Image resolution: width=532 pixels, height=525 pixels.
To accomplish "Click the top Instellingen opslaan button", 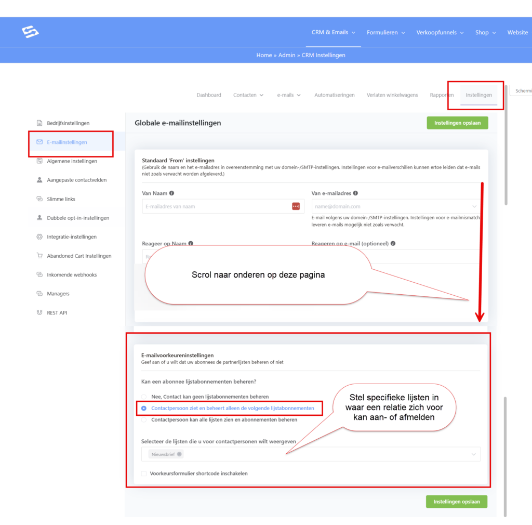I will tap(457, 123).
